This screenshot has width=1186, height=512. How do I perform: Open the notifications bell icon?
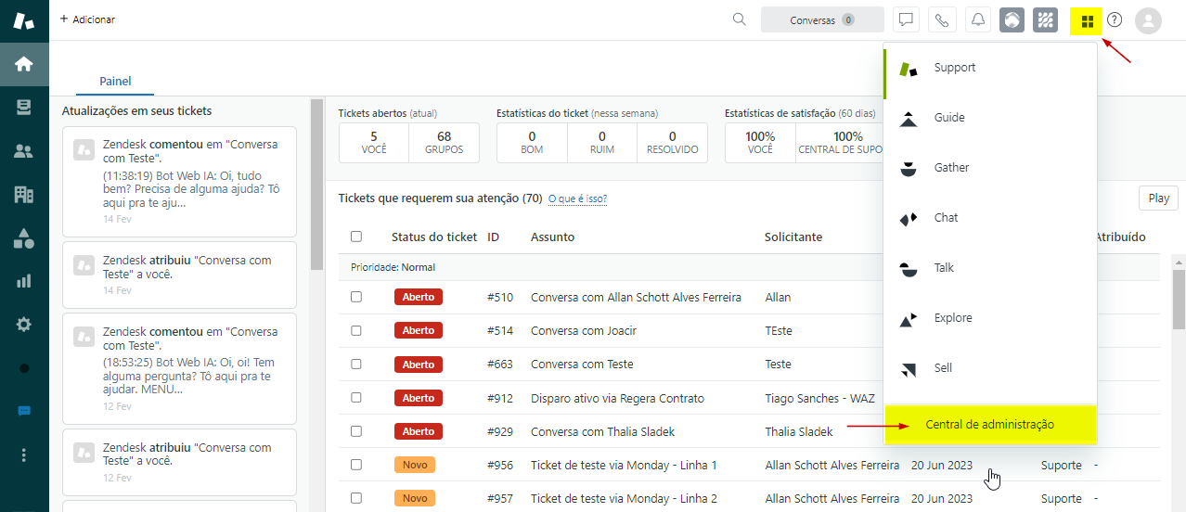pos(977,20)
